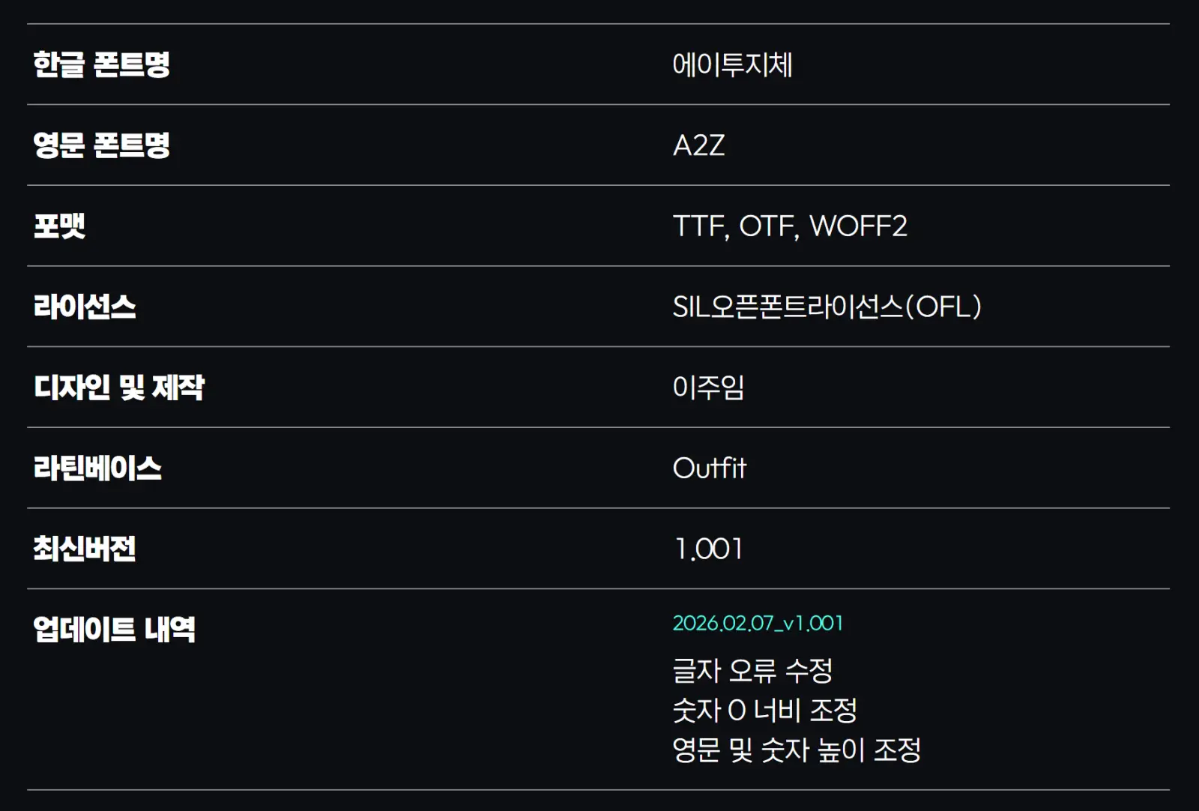Click the 한글 폰트명 row label
The height and width of the screenshot is (811, 1199).
[x=102, y=64]
